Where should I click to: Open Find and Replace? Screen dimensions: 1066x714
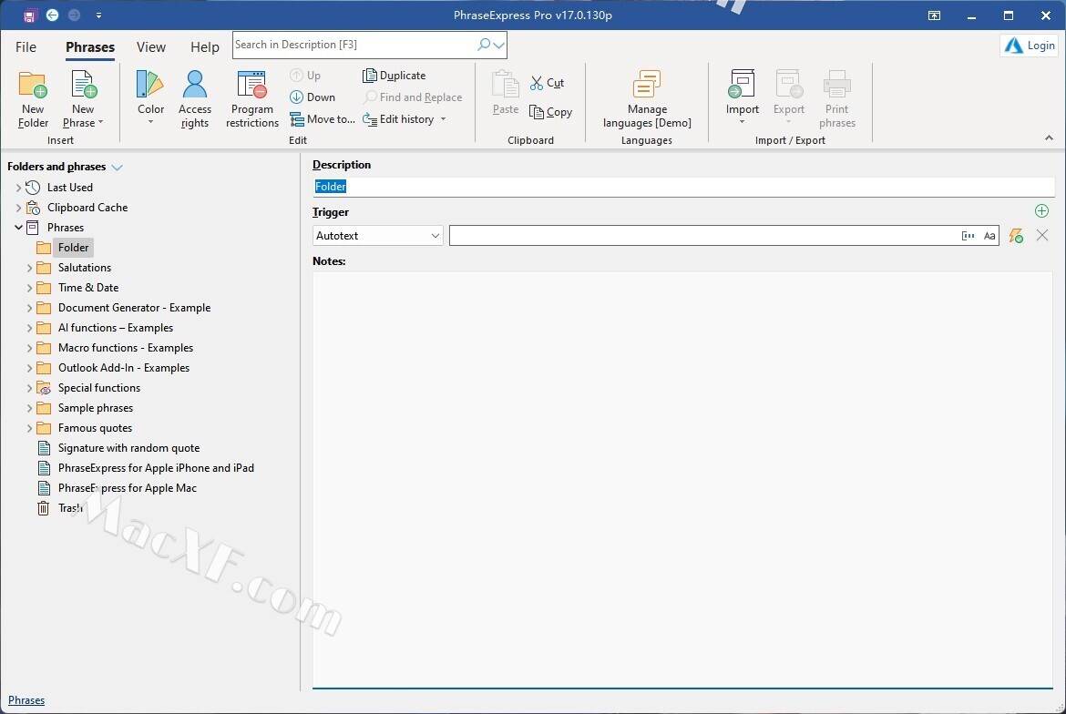click(x=413, y=97)
